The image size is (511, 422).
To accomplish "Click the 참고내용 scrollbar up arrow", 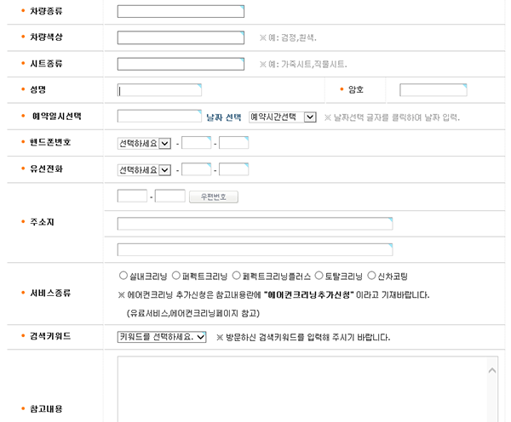I will [x=492, y=370].
